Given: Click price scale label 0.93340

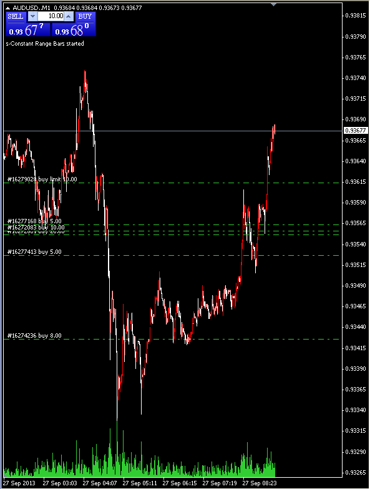Looking at the screenshot, I should click(x=356, y=410).
